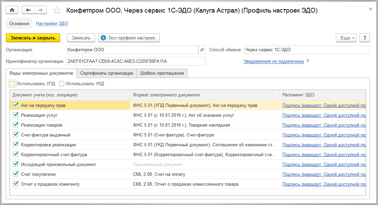Run Тест профиля настроек

coord(129,38)
